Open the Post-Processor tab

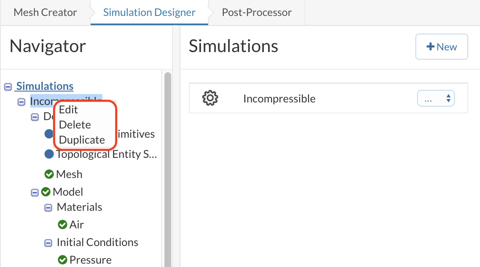(257, 12)
